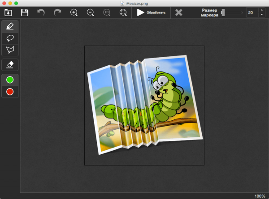Select the Lasso tool
Screen dimensions: 269x199
(x=10, y=38)
